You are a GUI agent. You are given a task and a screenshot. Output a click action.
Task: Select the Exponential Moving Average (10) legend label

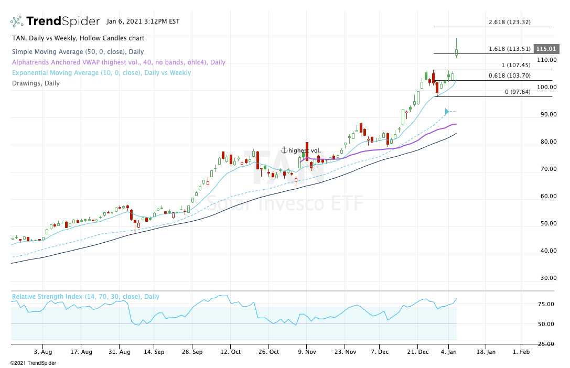[101, 73]
